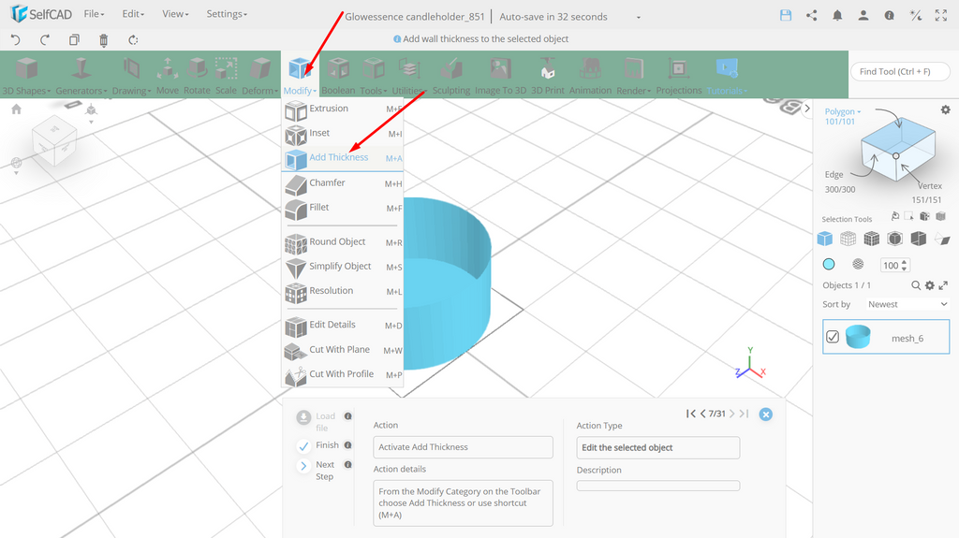Share the project via share icon
Image resolution: width=959 pixels, height=538 pixels.
tap(812, 16)
